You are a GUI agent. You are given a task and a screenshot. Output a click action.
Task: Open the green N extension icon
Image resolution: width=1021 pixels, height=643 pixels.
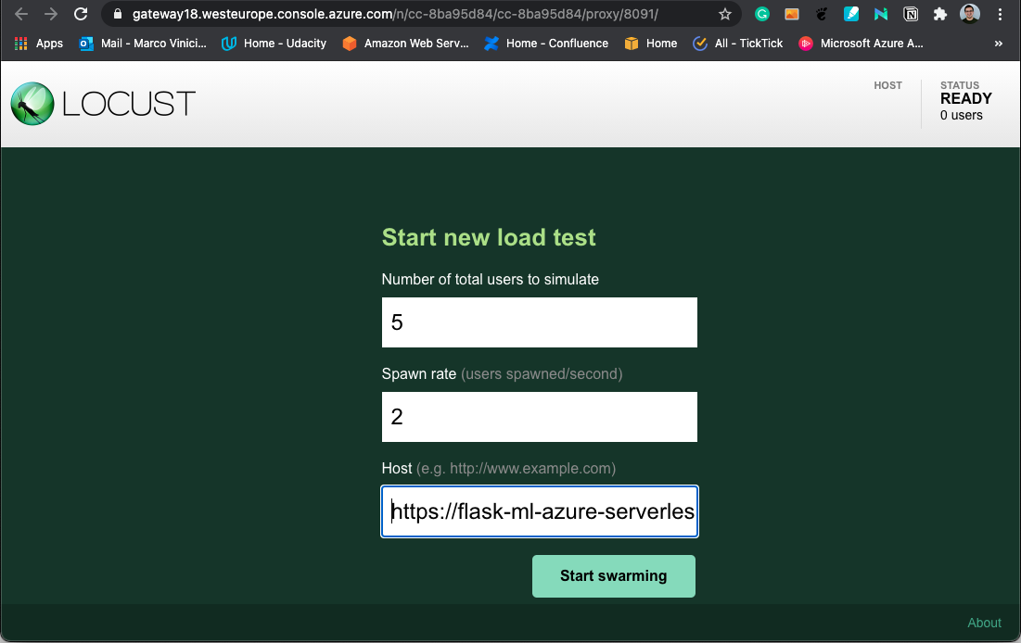(x=881, y=14)
